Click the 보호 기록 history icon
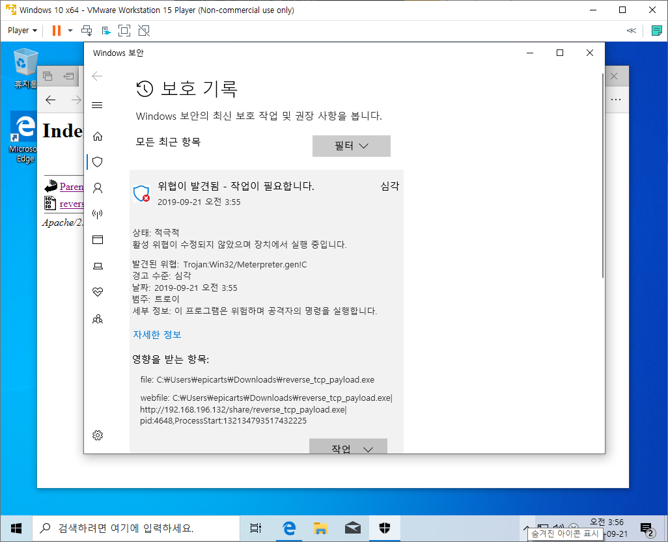Screen dimensions: 668x542 (145, 88)
